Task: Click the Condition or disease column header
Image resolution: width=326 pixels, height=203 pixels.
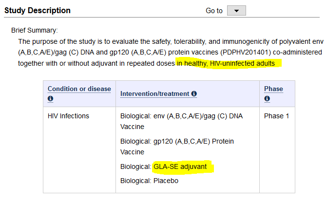Action: [79, 89]
